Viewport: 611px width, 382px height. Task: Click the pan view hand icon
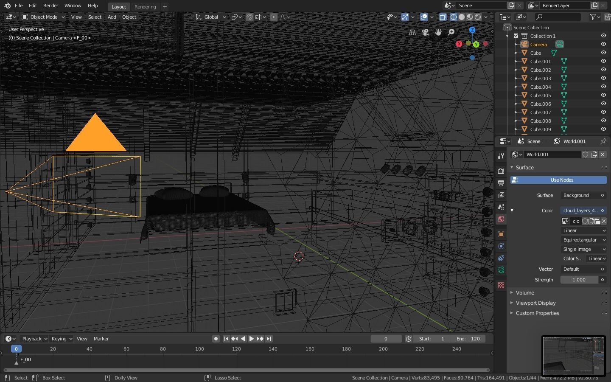point(438,32)
